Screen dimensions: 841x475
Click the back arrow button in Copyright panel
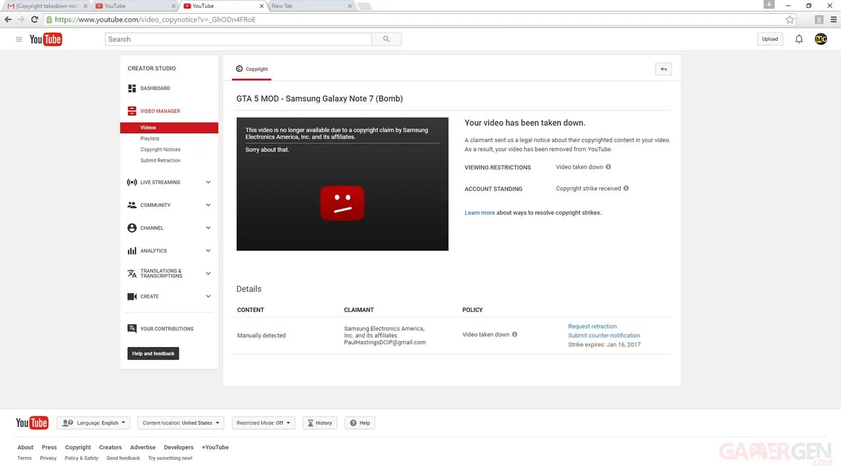(664, 69)
